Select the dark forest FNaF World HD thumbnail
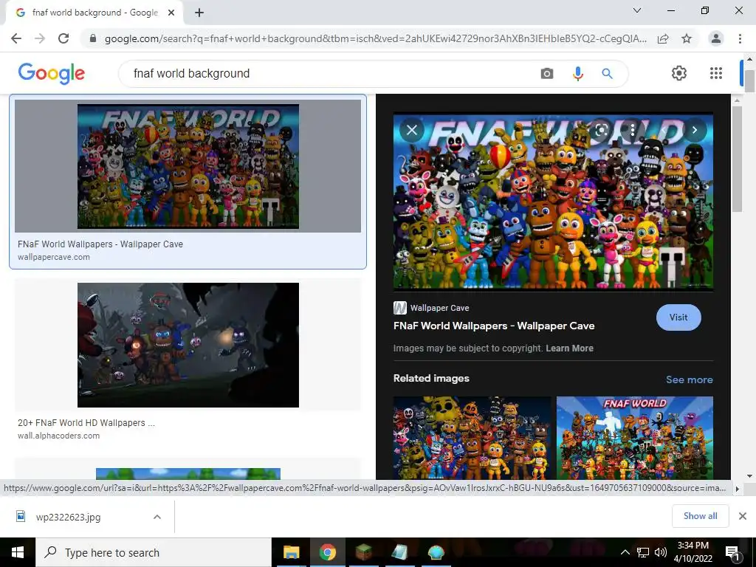The width and height of the screenshot is (756, 567). pos(188,345)
